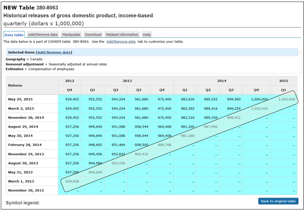This screenshot has width=304, height=210.
Task: Click the 1,020,000 value cell
Action: click(286, 99)
